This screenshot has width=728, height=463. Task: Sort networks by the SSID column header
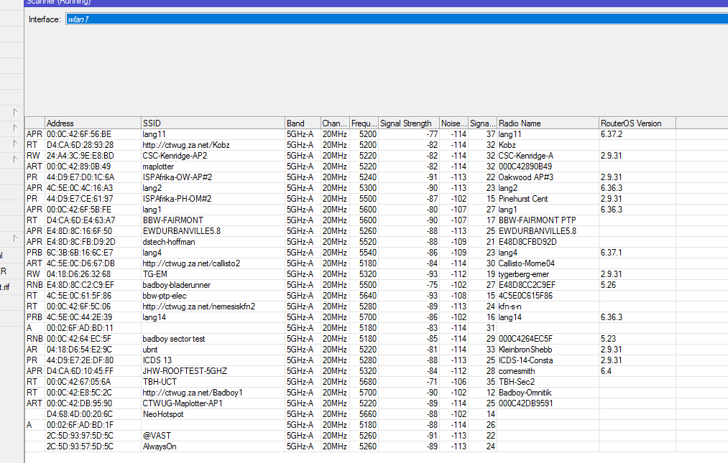pos(212,123)
